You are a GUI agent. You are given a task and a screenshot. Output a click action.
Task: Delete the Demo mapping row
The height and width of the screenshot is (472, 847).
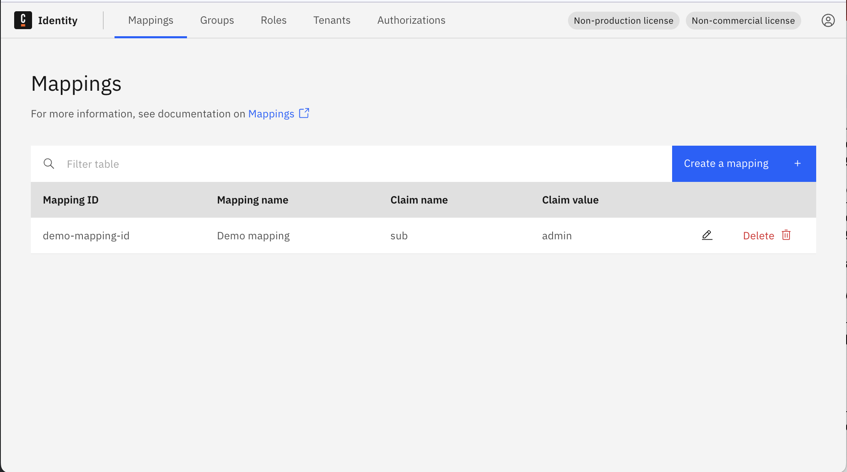point(759,236)
